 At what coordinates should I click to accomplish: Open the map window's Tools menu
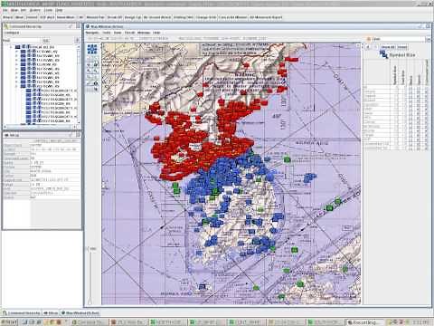point(107,33)
